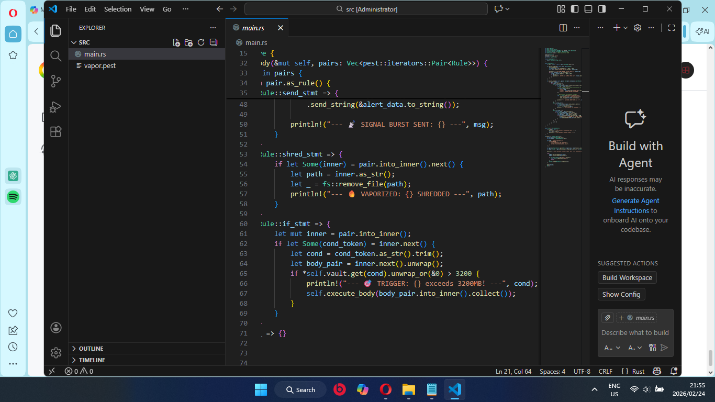Image resolution: width=715 pixels, height=402 pixels.
Task: Open the Source Control view
Action: click(x=55, y=81)
